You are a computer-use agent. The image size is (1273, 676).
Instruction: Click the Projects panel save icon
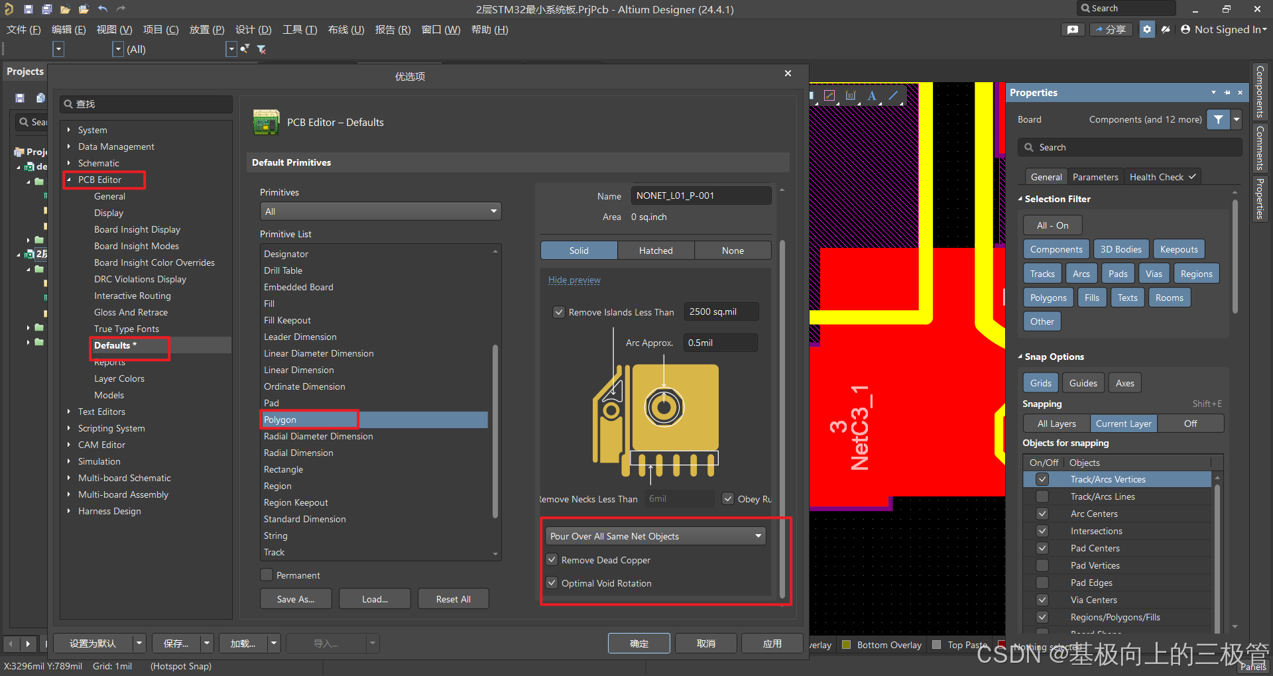click(20, 98)
